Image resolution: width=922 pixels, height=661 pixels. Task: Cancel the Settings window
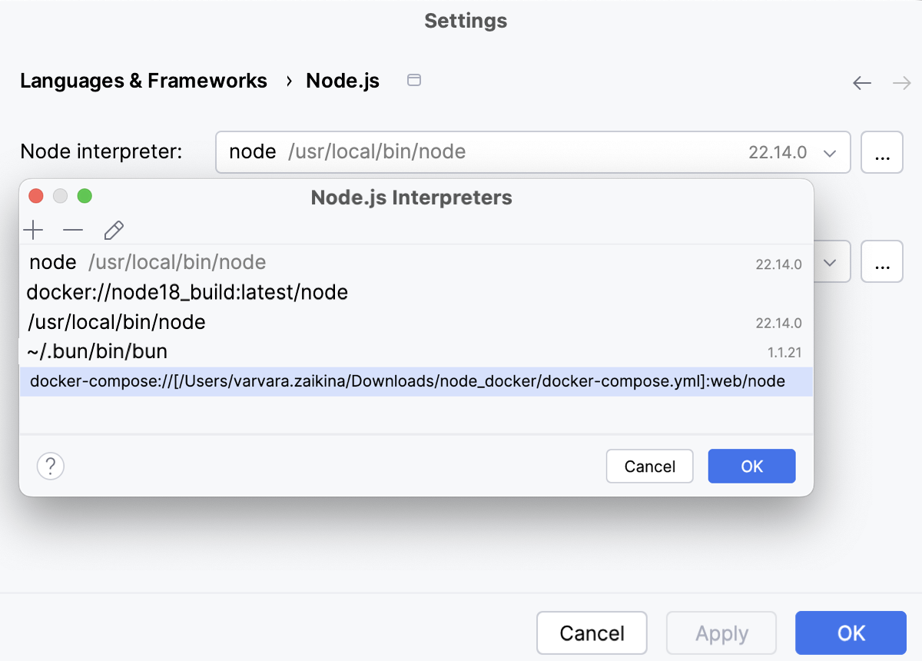[x=592, y=633]
